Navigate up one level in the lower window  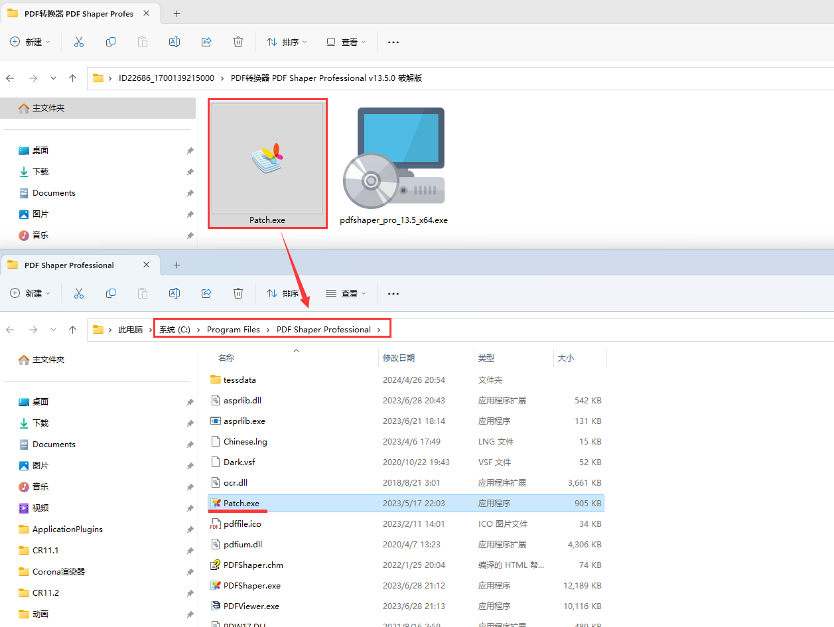[73, 330]
